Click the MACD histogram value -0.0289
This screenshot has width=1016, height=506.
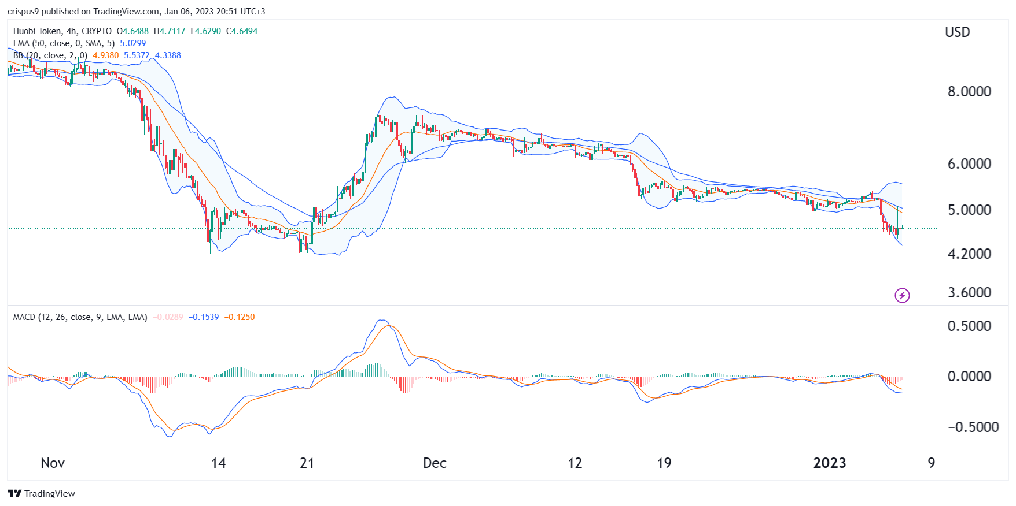point(168,317)
